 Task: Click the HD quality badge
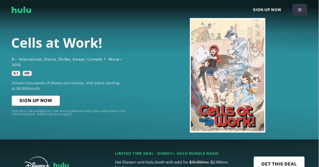27,73
